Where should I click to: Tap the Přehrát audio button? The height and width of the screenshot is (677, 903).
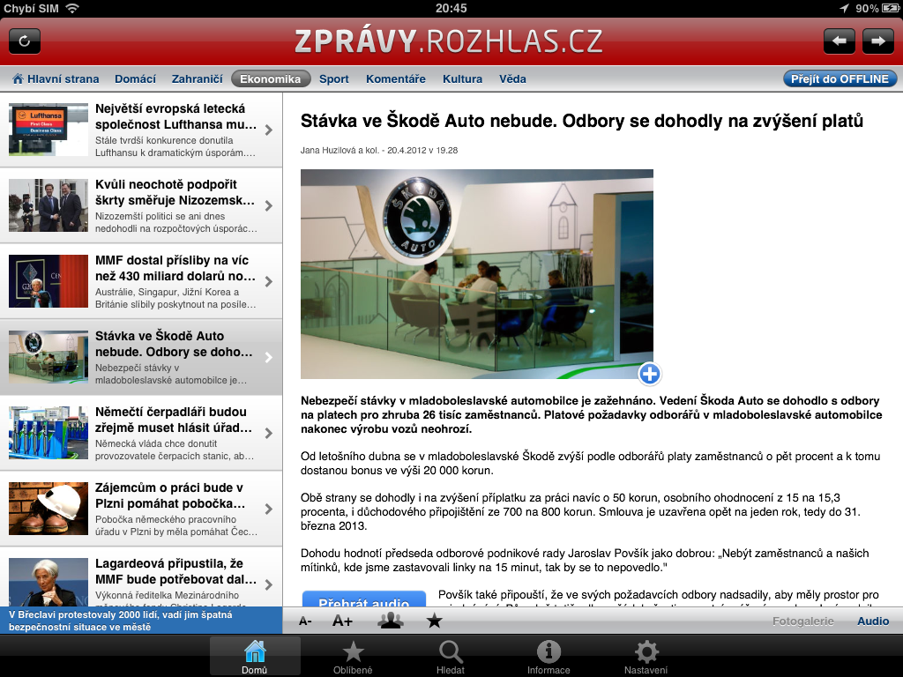[x=364, y=599]
